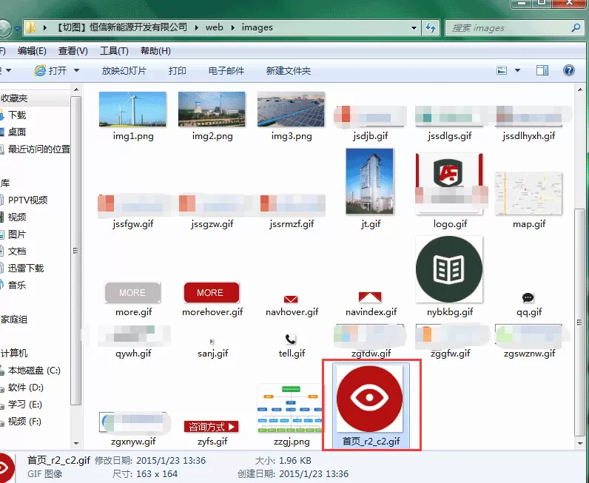Select the sanj.gif small arrow file
Viewport: 589px width, 483px height.
(212, 342)
